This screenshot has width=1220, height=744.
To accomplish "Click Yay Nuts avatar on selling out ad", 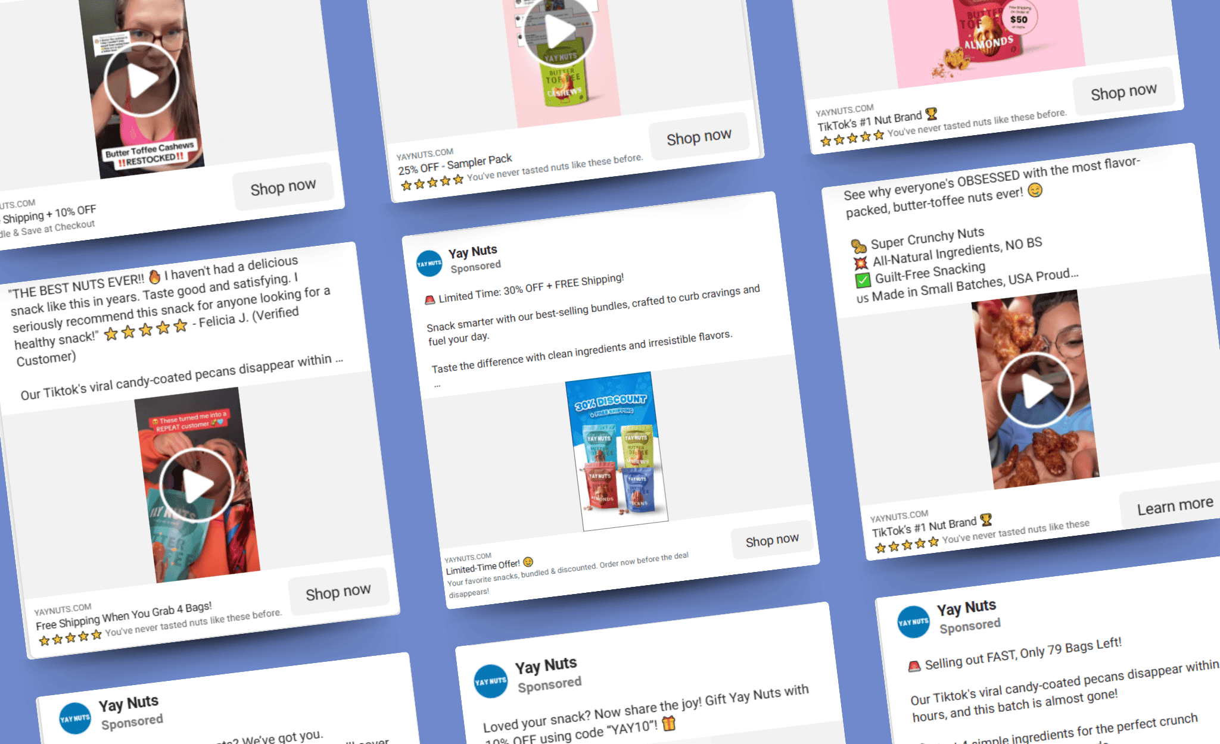I will 913,622.
